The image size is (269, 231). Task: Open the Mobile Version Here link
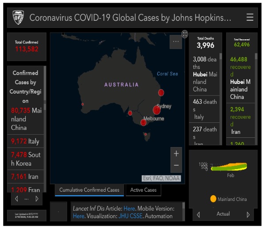[78, 216]
